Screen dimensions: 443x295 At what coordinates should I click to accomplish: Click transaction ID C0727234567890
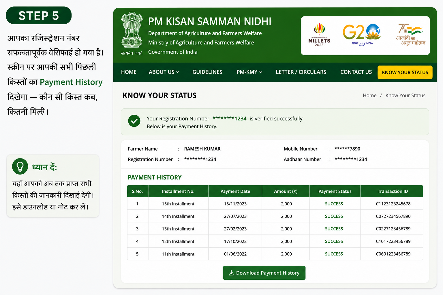click(x=393, y=216)
